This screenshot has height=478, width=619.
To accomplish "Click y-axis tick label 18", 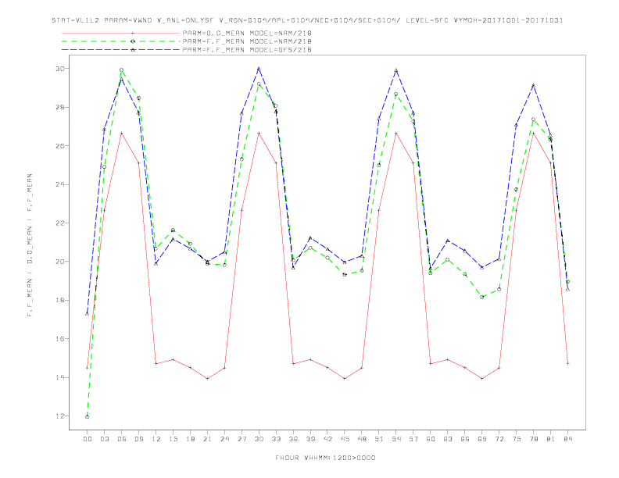I will (x=59, y=300).
